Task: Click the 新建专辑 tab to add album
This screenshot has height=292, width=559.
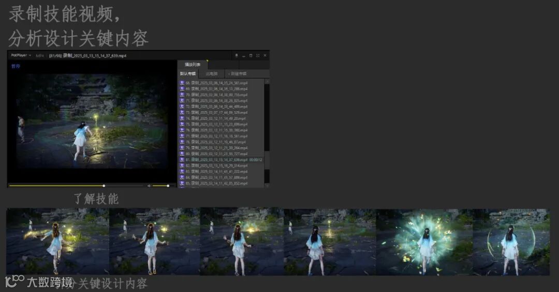Action: tap(238, 74)
